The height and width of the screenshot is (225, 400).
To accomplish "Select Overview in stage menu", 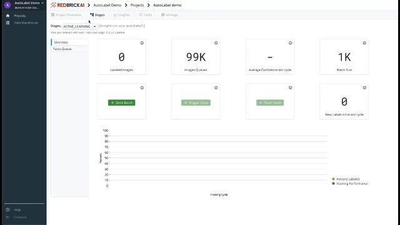I will coord(69,42).
